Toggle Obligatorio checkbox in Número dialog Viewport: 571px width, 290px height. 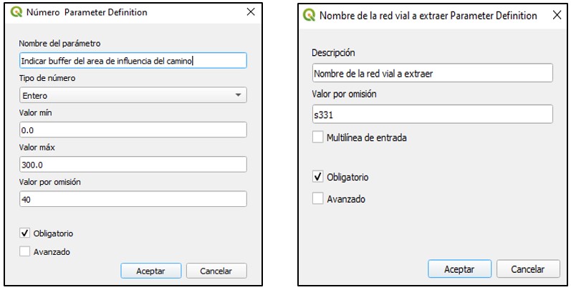coord(25,233)
